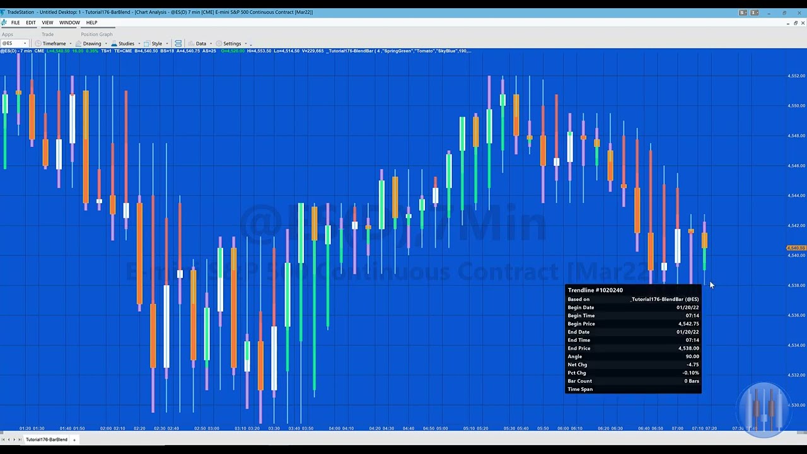The width and height of the screenshot is (807, 454).
Task: Click the 06:00 time axis label
Action: click(x=562, y=429)
